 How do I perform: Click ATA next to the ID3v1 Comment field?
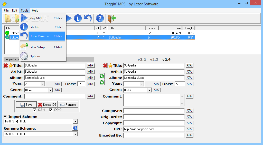(x=91, y=96)
